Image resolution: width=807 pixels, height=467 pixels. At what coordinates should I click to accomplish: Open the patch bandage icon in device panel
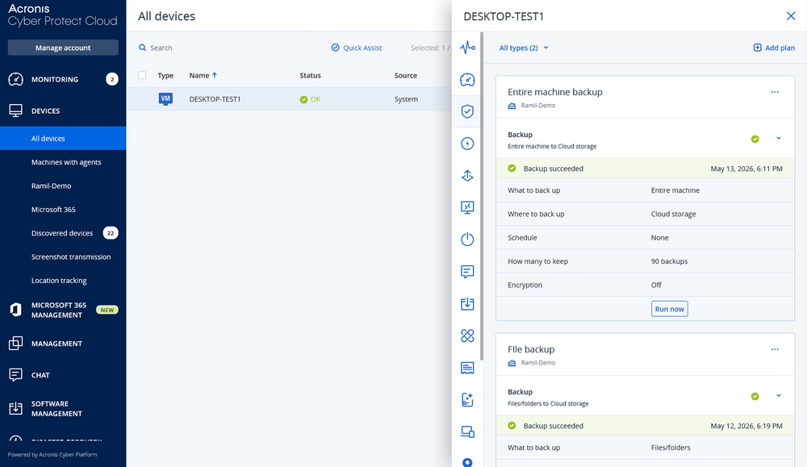(467, 336)
